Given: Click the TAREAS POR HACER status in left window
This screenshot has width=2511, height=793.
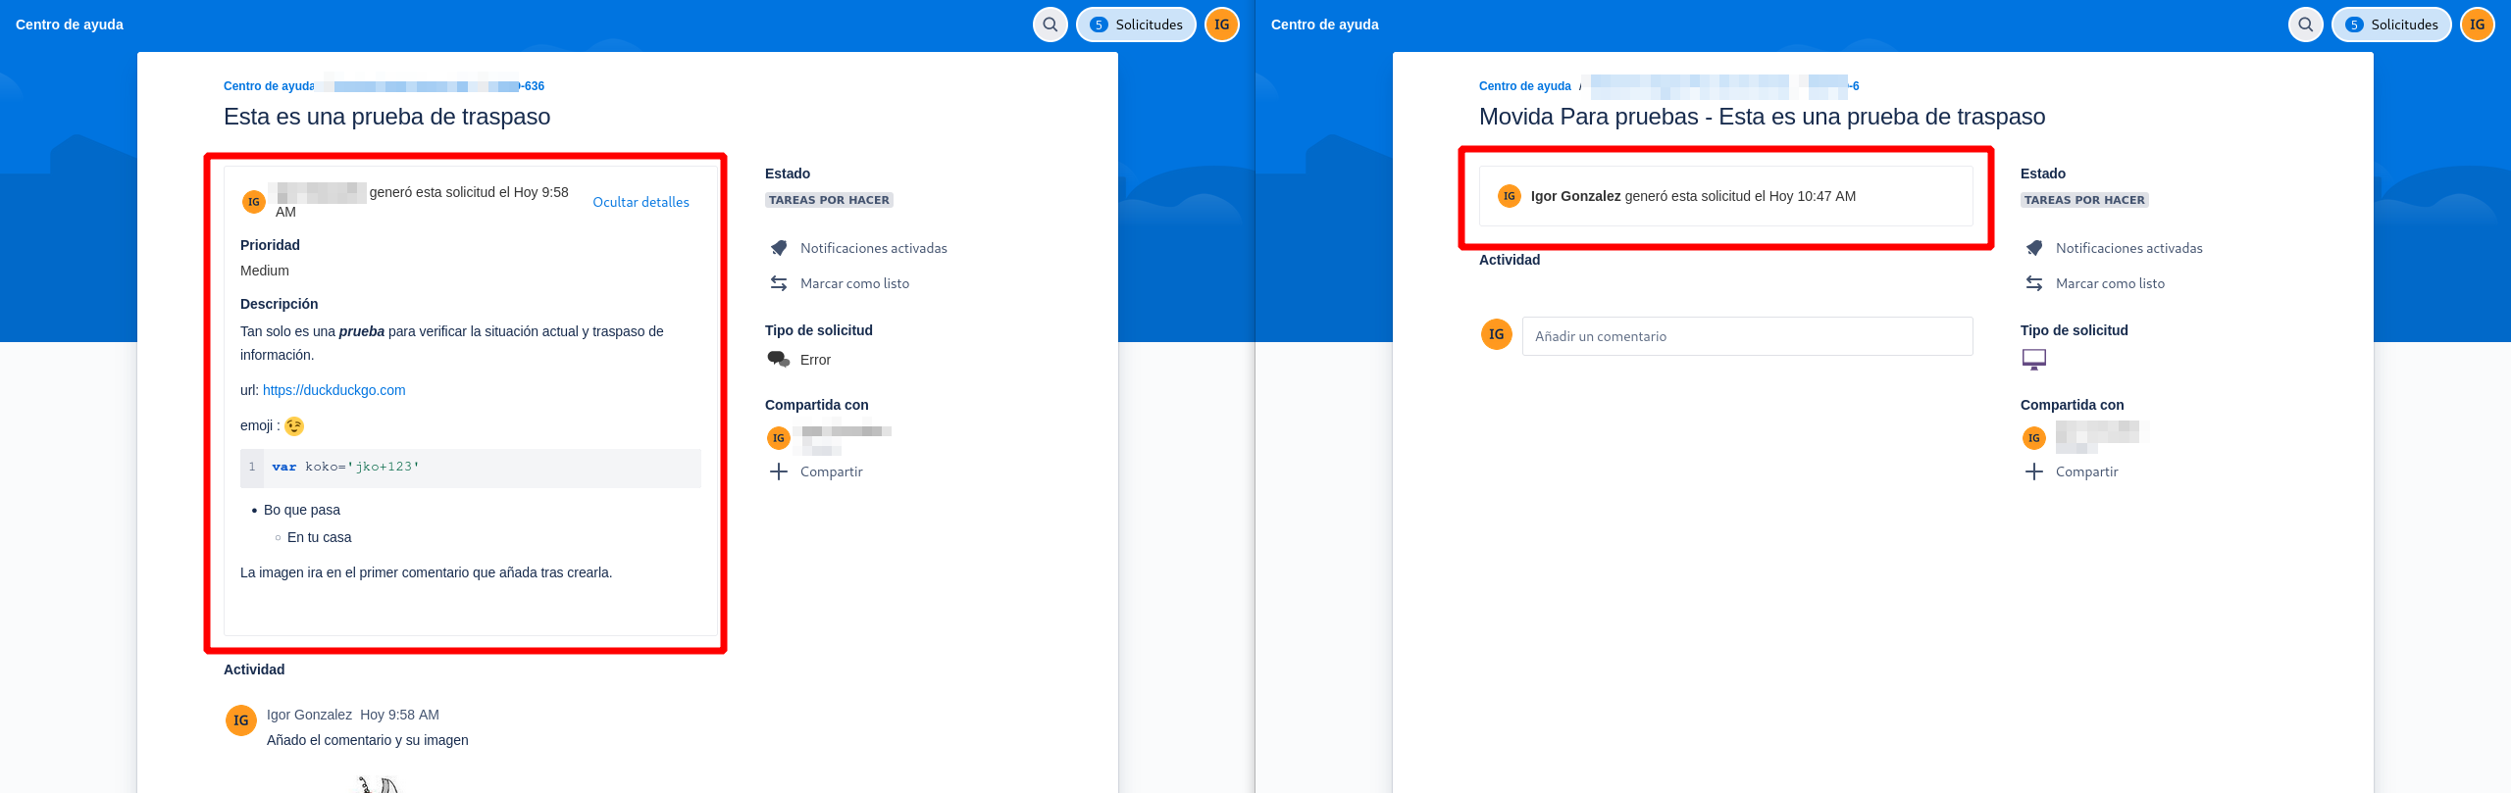Looking at the screenshot, I should 829,200.
